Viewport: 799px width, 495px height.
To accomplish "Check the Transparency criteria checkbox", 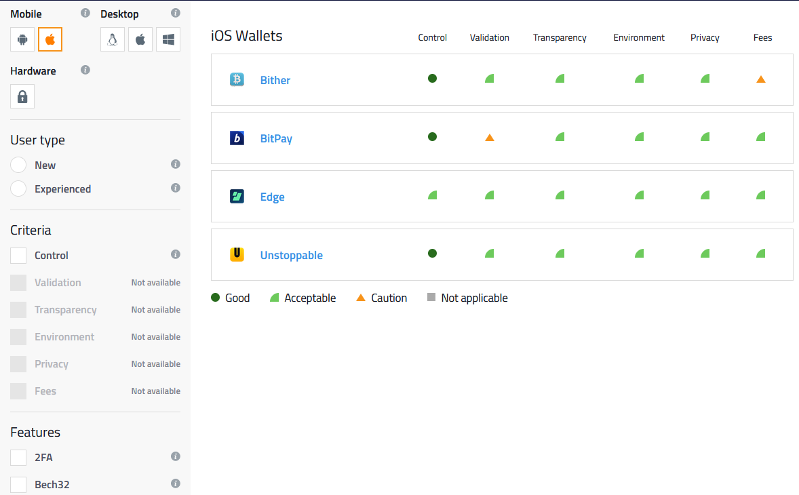I will coord(18,310).
